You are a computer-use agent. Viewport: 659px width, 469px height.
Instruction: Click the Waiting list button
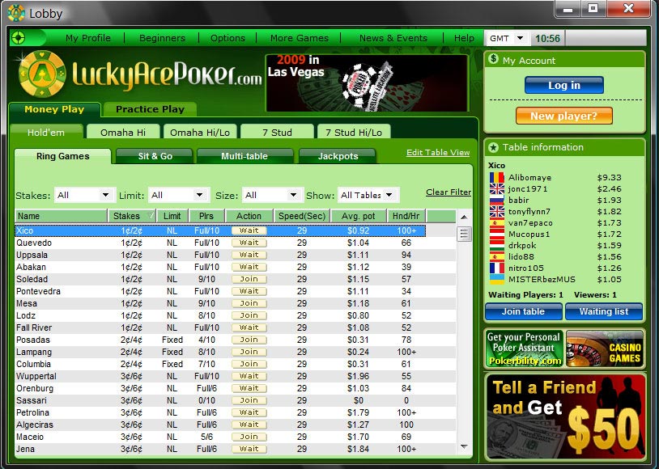tap(604, 311)
